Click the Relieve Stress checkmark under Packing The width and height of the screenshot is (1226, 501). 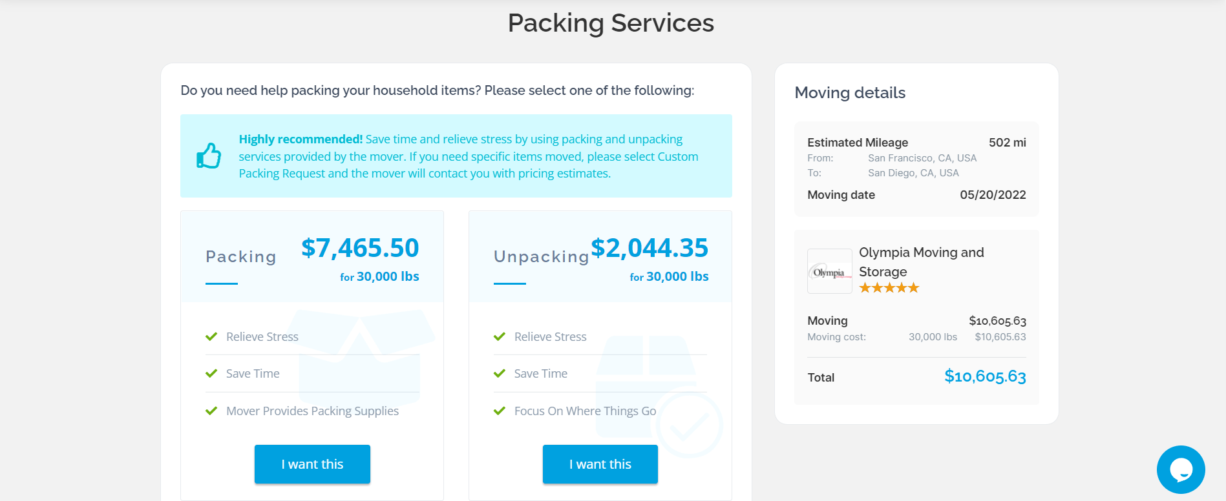211,336
